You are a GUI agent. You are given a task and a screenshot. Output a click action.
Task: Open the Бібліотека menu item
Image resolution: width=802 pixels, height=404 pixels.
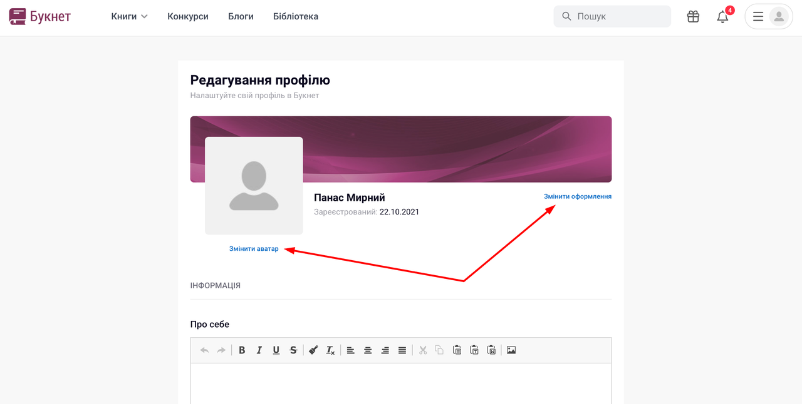(x=296, y=16)
